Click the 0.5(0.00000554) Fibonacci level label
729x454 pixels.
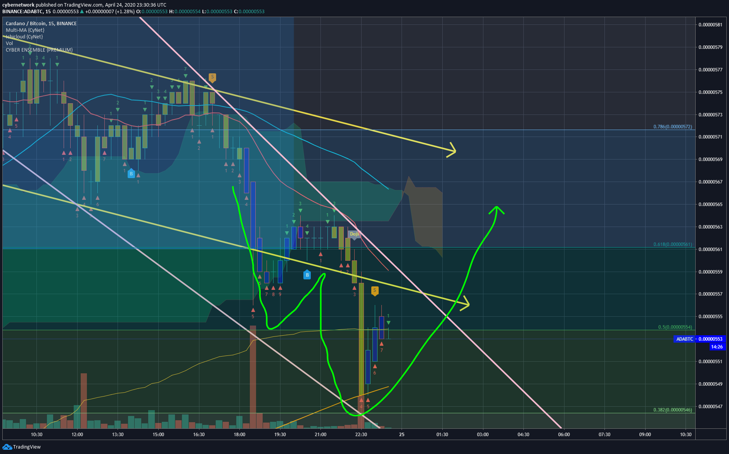tap(675, 327)
